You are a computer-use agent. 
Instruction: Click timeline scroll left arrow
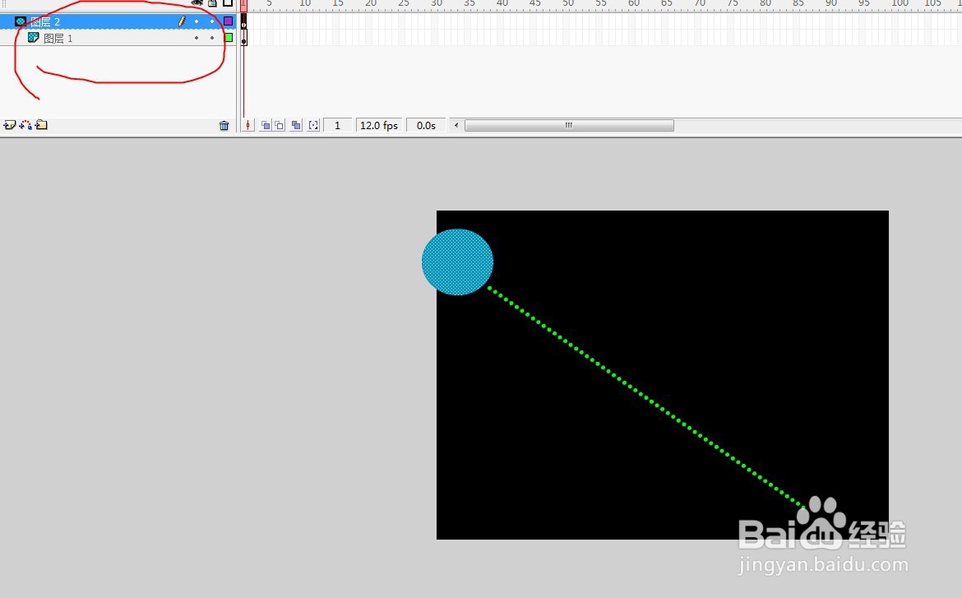[456, 125]
